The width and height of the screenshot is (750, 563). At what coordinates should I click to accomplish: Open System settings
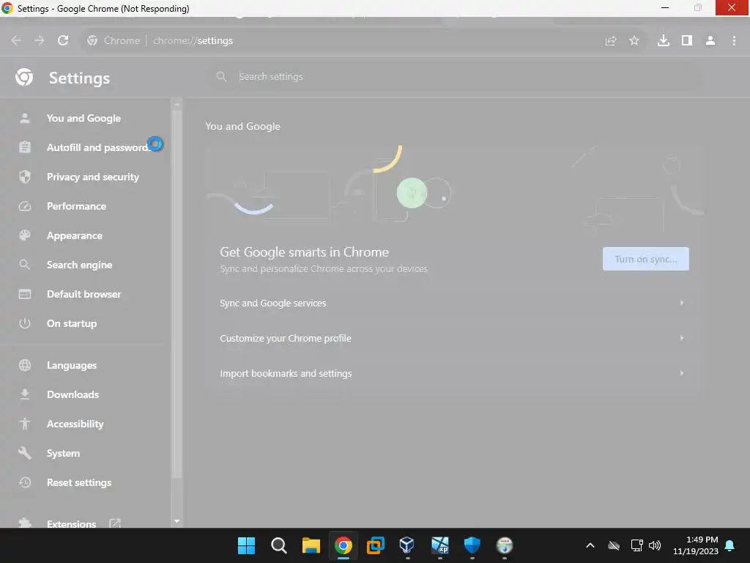[63, 453]
